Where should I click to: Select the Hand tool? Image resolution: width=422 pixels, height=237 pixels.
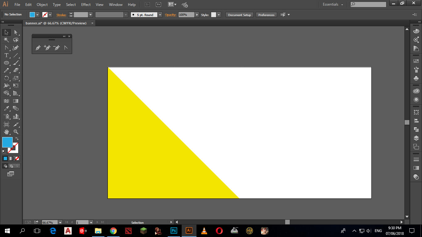(x=6, y=132)
